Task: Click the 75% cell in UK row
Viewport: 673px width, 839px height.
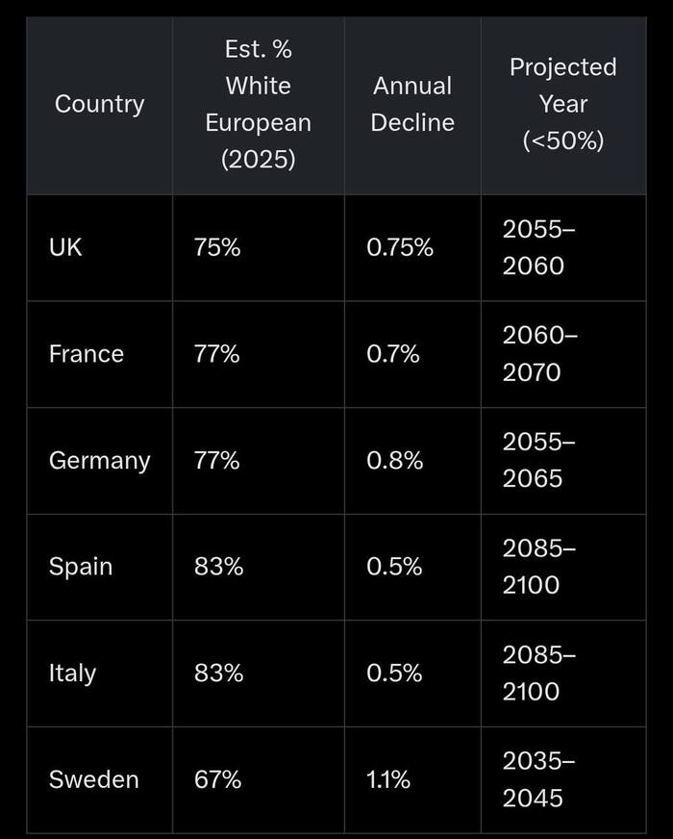Action: [x=217, y=247]
